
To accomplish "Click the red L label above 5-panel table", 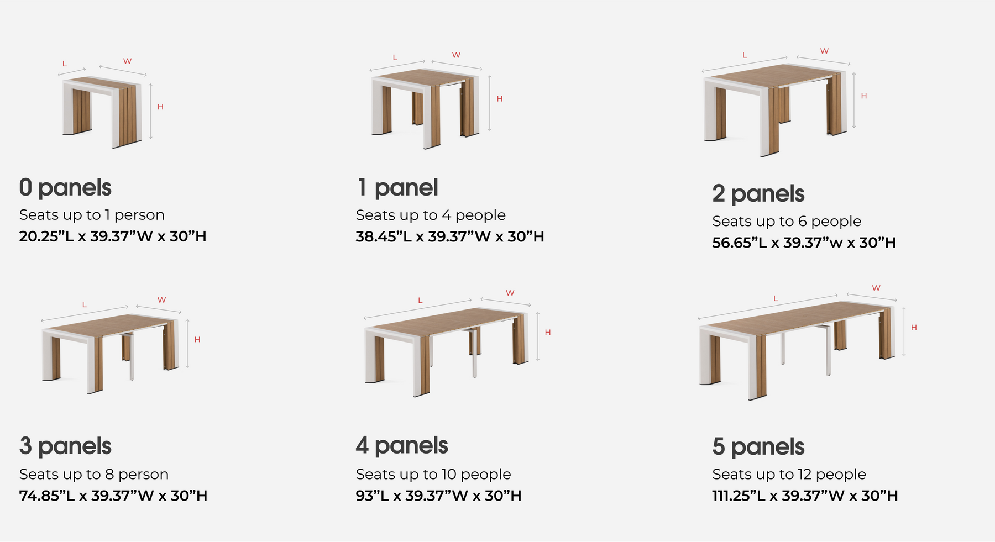I will [x=776, y=298].
